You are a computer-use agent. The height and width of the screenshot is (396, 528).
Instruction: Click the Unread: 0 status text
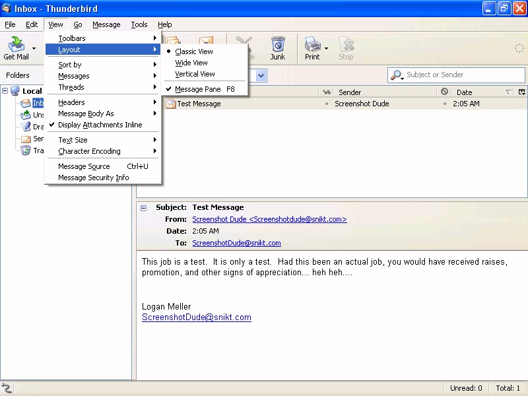(466, 388)
